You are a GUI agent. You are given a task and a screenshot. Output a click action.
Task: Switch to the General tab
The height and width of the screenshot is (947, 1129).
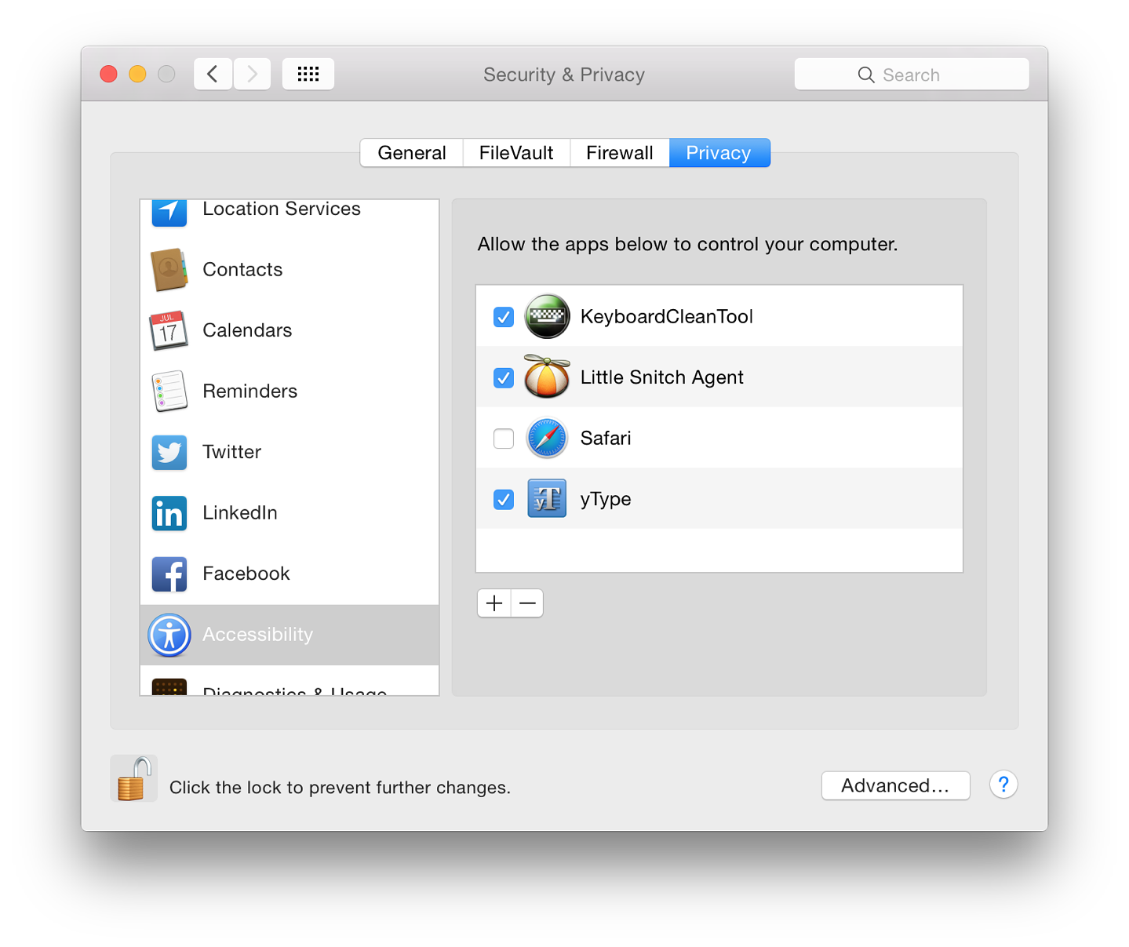tap(412, 153)
